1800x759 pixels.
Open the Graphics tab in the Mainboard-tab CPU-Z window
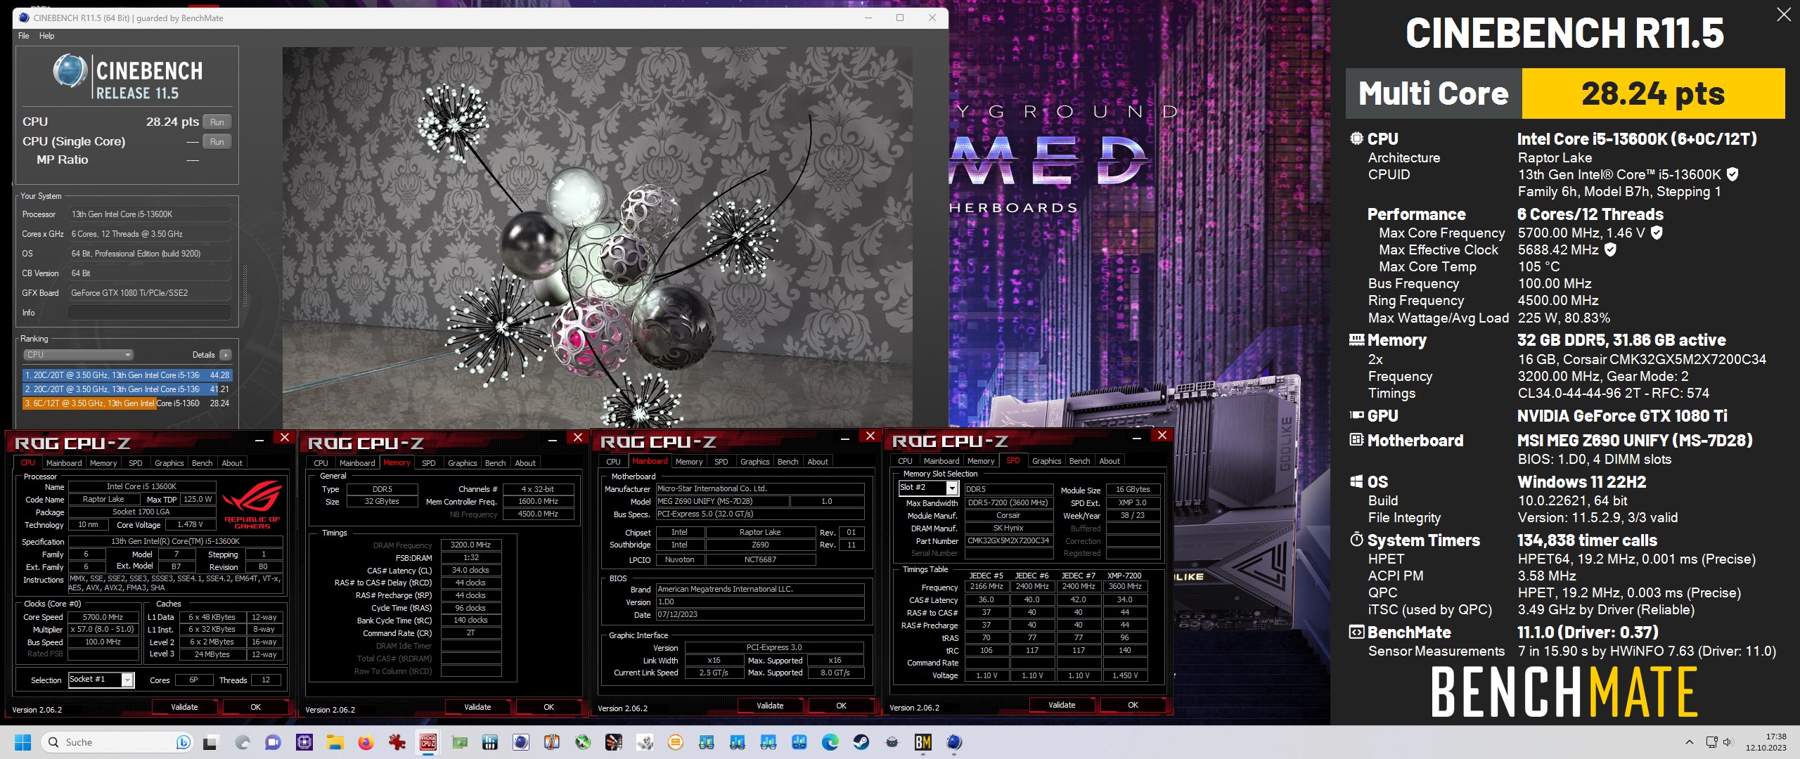coord(755,462)
